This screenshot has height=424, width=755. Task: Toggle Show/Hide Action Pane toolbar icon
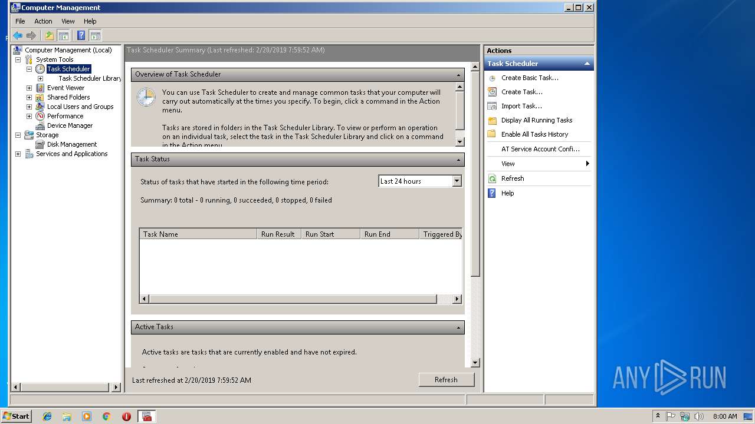95,35
